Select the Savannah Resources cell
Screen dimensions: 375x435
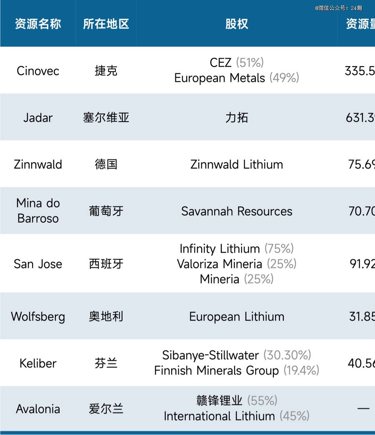(237, 211)
